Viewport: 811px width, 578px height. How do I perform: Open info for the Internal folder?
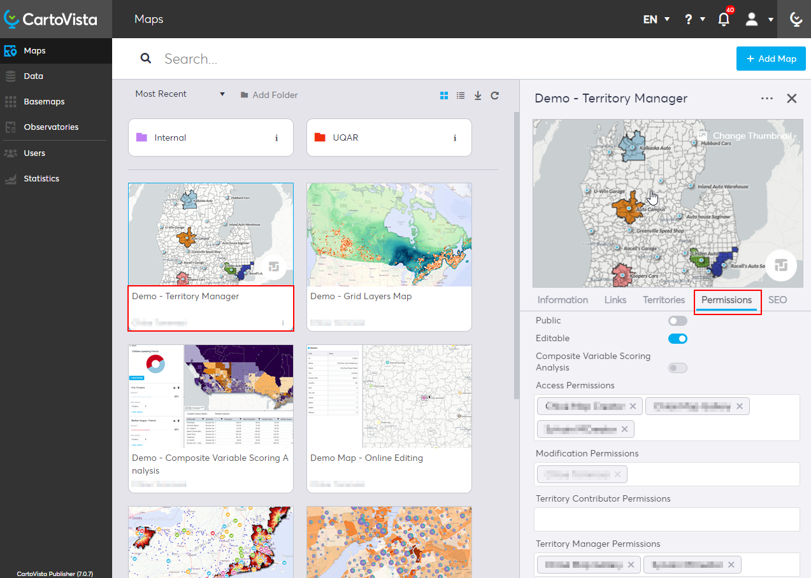pos(276,137)
